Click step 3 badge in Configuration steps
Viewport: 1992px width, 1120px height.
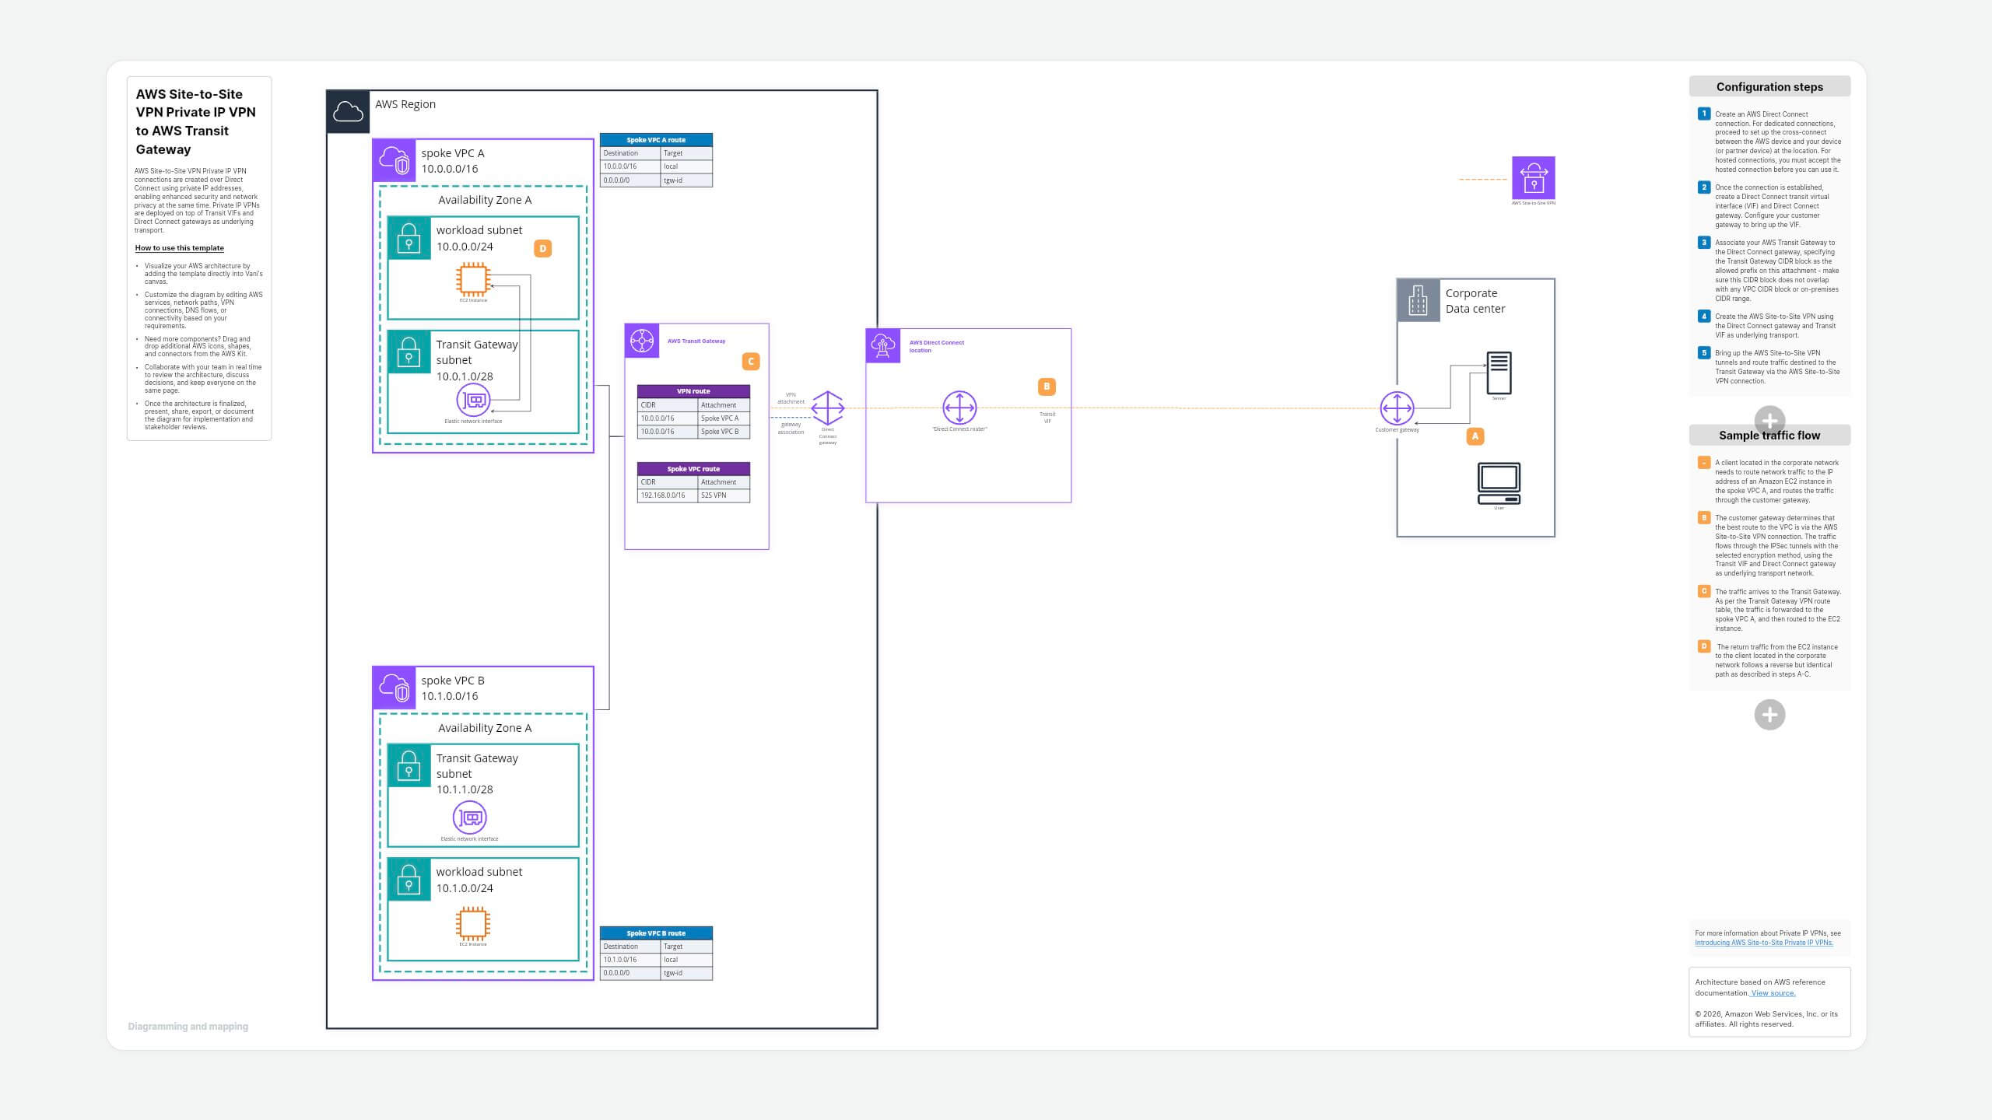tap(1704, 243)
